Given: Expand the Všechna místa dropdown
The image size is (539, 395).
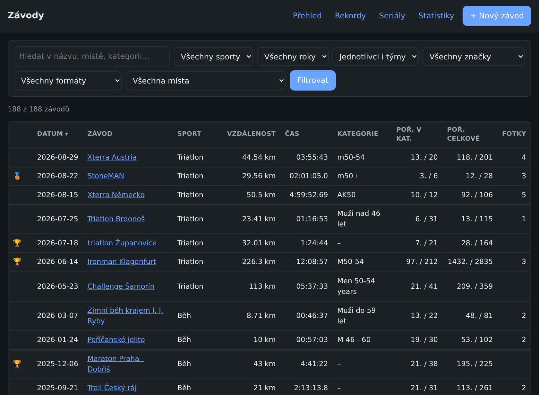Looking at the screenshot, I should [x=206, y=81].
